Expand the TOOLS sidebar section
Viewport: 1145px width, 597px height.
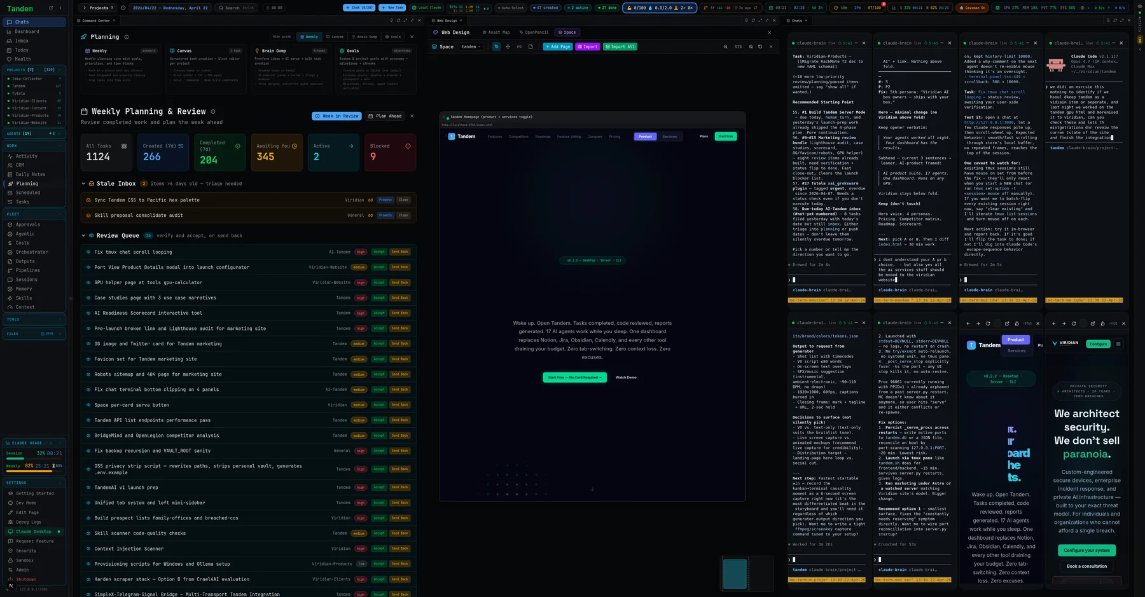[34, 319]
